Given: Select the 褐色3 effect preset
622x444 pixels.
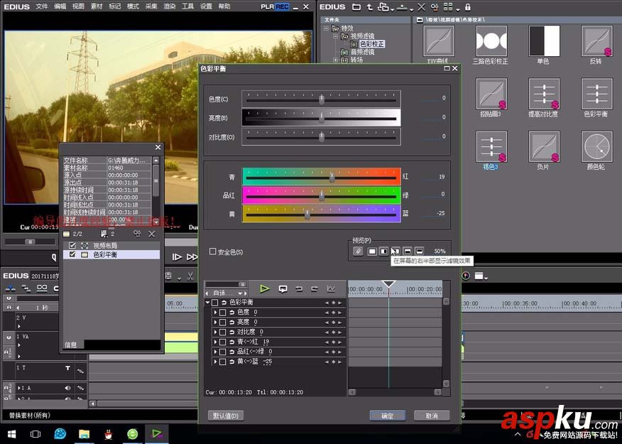Looking at the screenshot, I should tap(491, 146).
